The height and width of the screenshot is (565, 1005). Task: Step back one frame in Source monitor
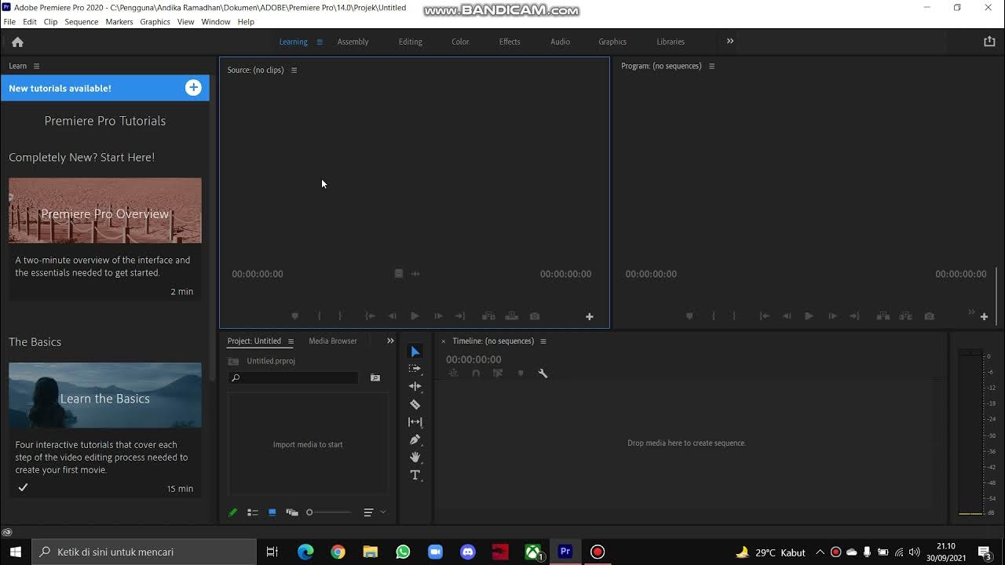(393, 316)
